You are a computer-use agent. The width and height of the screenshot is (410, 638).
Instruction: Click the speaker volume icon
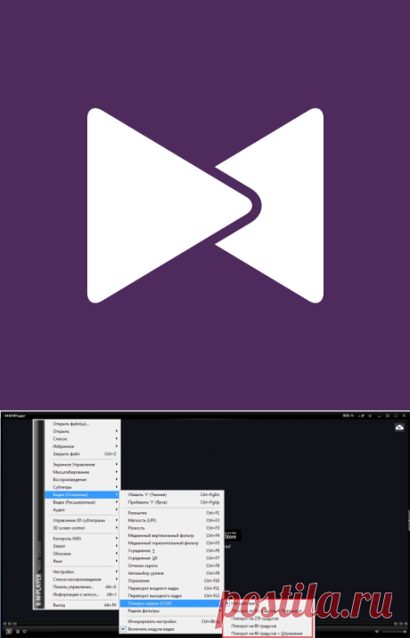[377, 632]
